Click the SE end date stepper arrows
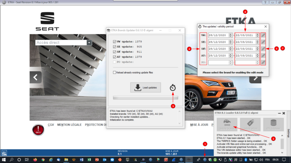 [x=257, y=42]
